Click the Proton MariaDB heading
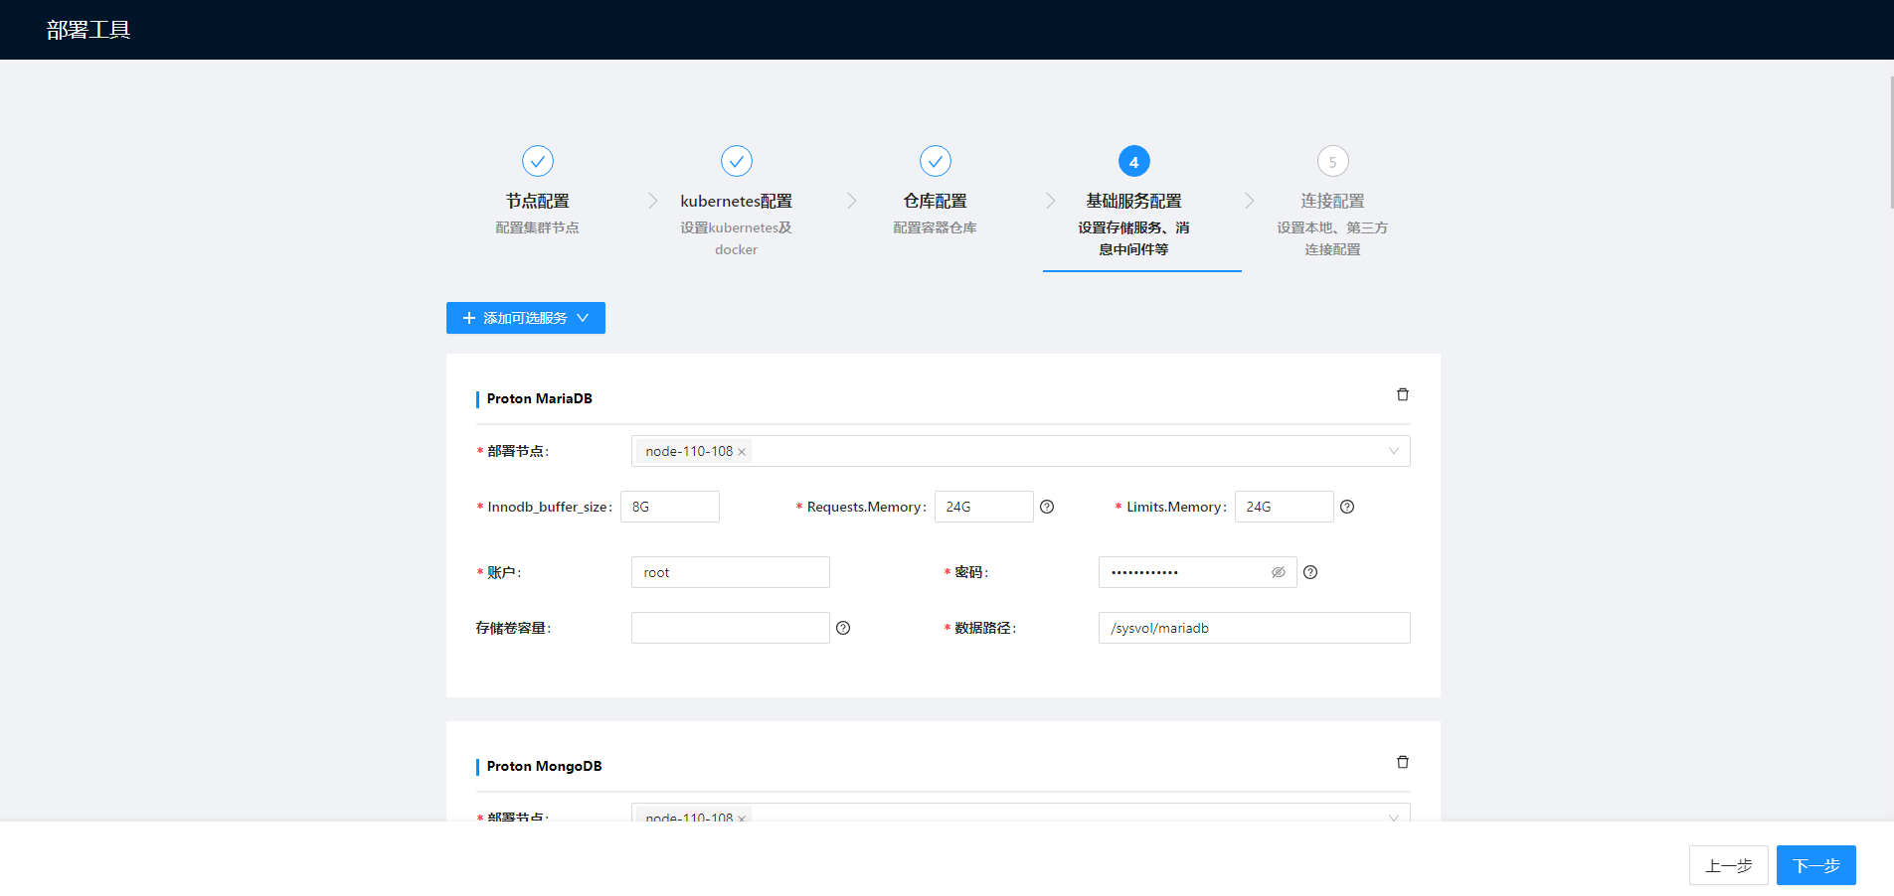This screenshot has width=1894, height=896. [539, 398]
